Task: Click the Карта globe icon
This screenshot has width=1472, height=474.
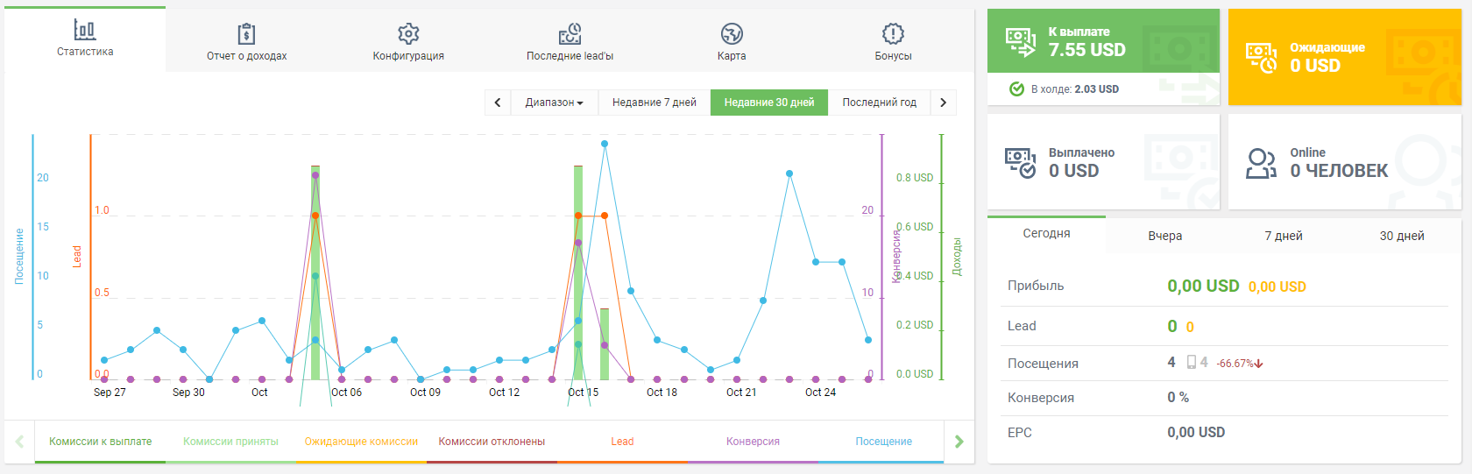Action: (732, 34)
